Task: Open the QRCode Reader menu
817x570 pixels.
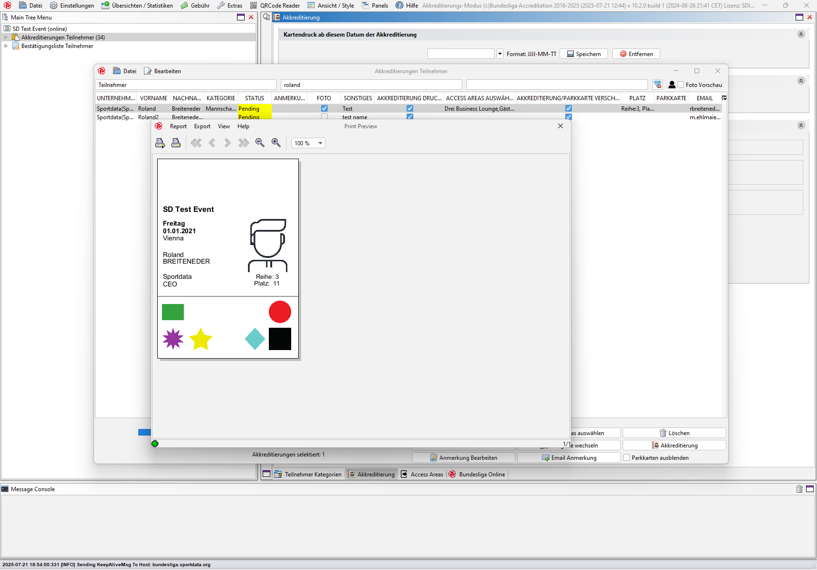Action: pyautogui.click(x=275, y=5)
